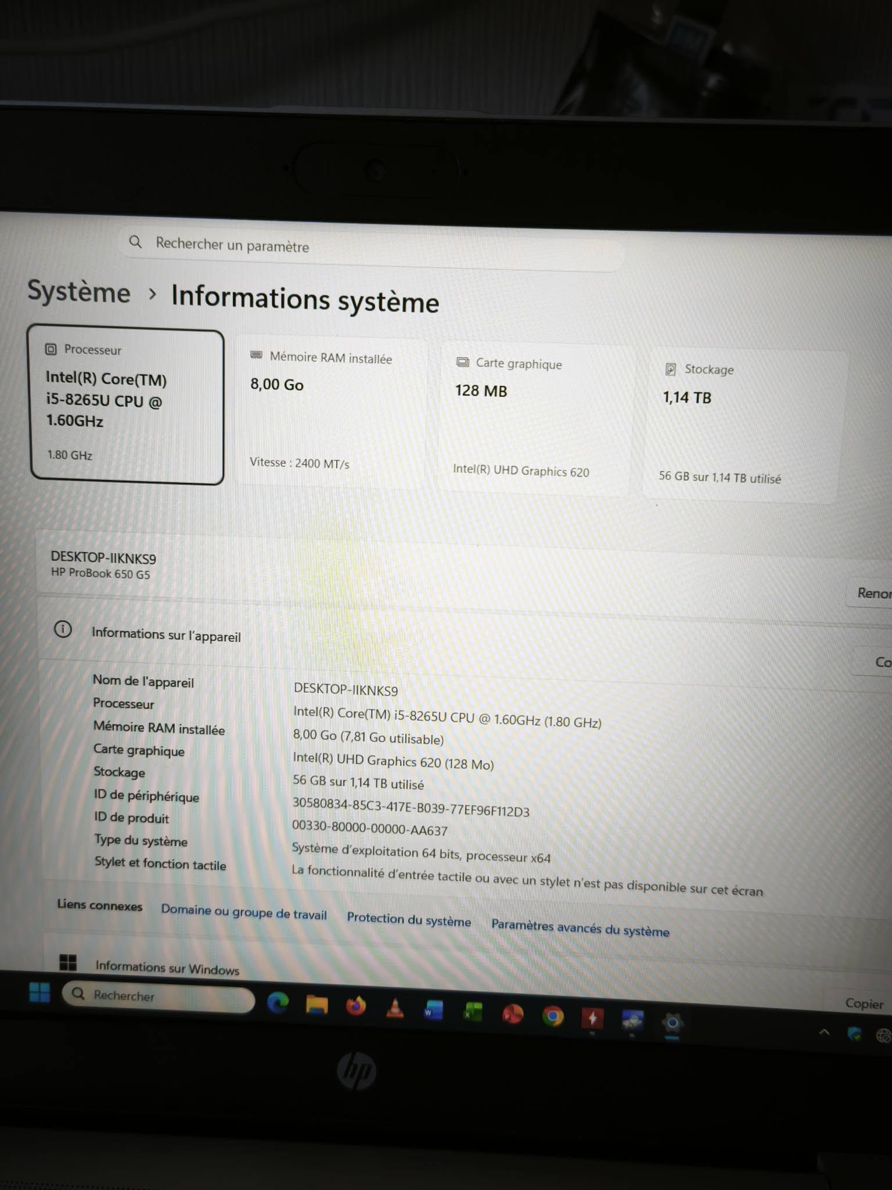The image size is (892, 1190).
Task: Open Microsoft Word from the taskbar
Action: [433, 1010]
